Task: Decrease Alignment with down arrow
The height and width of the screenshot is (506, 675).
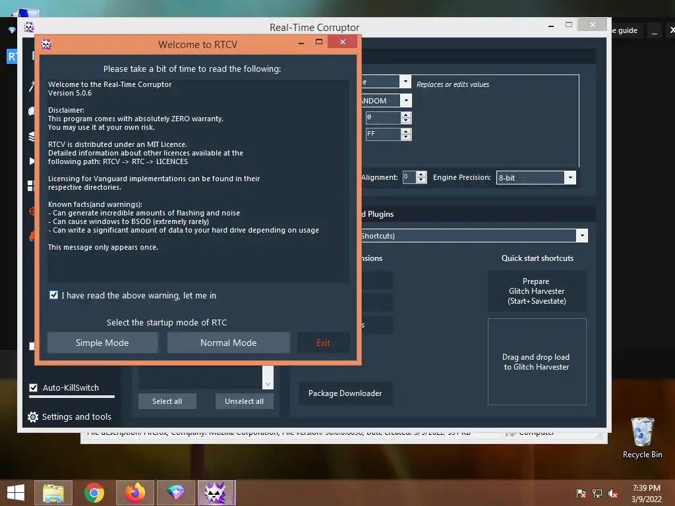Action: (x=421, y=180)
